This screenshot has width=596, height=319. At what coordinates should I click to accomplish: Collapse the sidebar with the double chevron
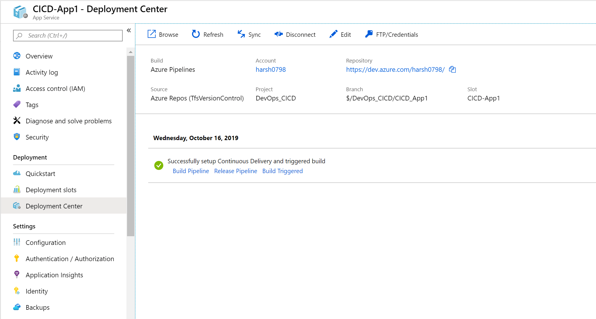[129, 30]
